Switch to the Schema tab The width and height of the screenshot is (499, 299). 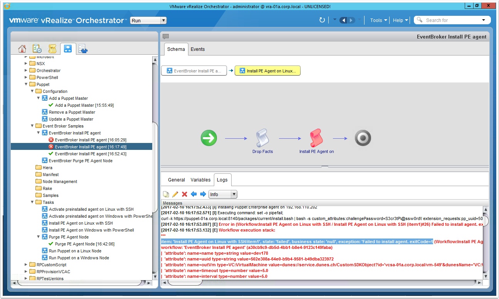[176, 49]
